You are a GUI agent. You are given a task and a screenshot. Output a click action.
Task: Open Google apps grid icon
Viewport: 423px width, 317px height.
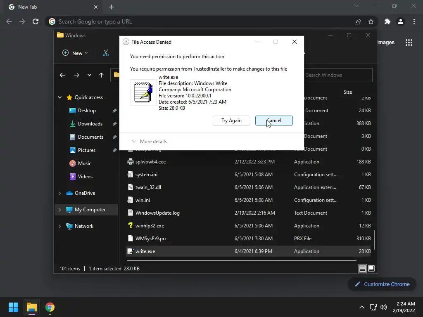(x=409, y=43)
